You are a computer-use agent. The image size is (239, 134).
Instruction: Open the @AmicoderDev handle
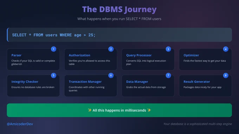(x=20, y=124)
